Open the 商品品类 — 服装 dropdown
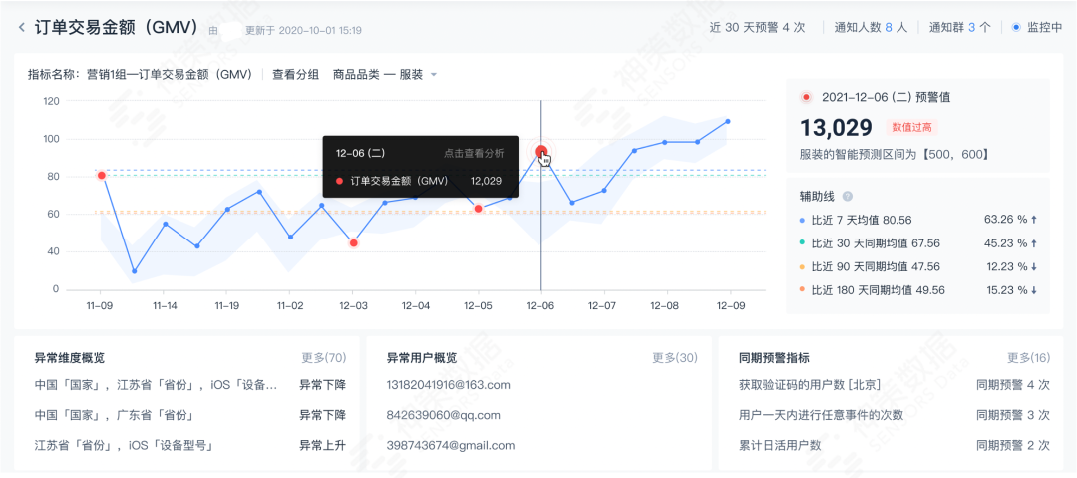The image size is (1077, 478). [385, 74]
